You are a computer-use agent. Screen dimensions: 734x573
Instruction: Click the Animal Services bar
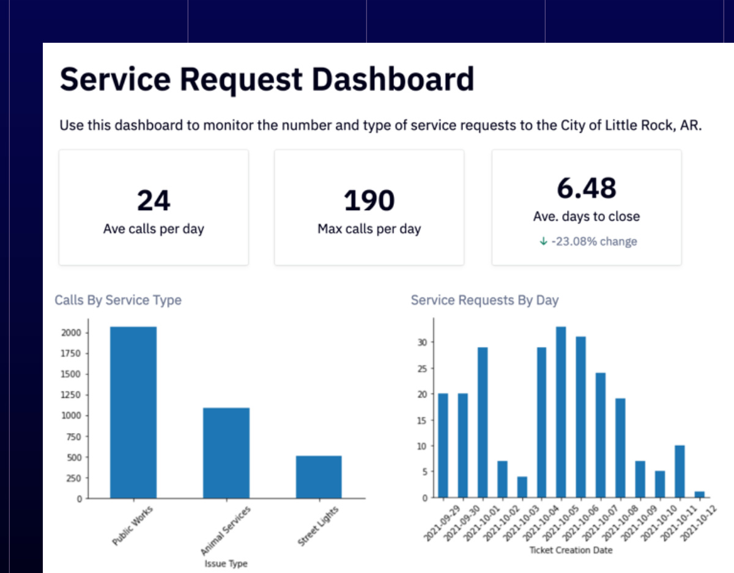click(x=226, y=453)
